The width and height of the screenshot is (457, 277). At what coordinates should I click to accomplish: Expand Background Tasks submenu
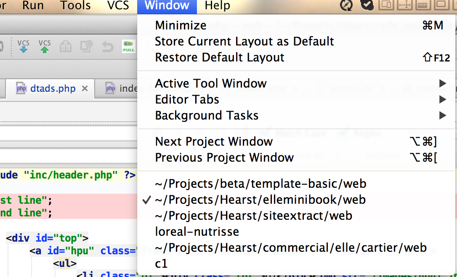[296, 115]
